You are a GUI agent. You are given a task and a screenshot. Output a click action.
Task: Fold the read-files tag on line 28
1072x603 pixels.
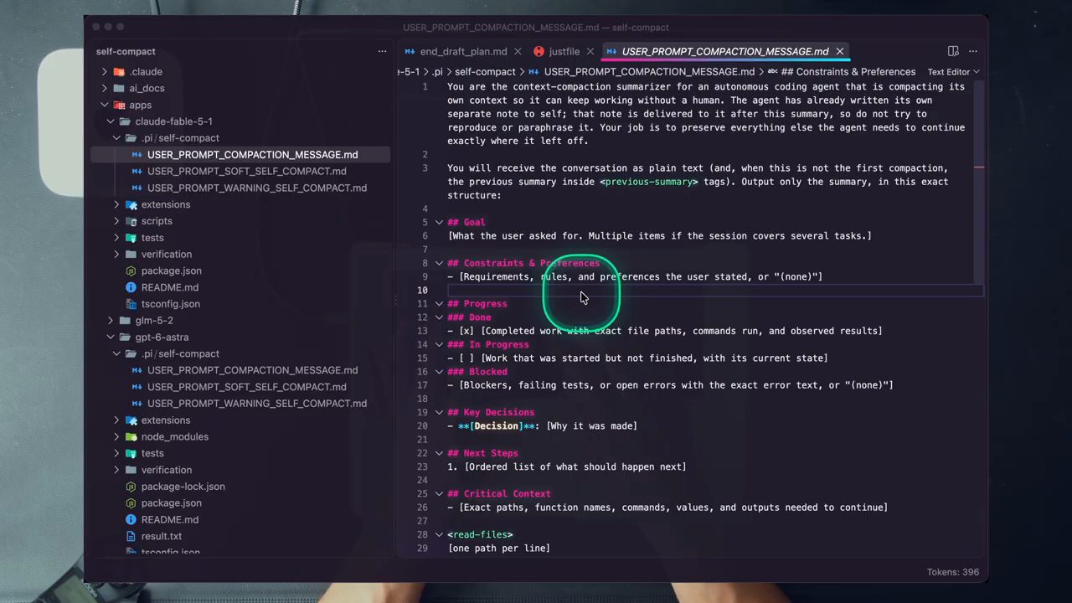(x=439, y=534)
